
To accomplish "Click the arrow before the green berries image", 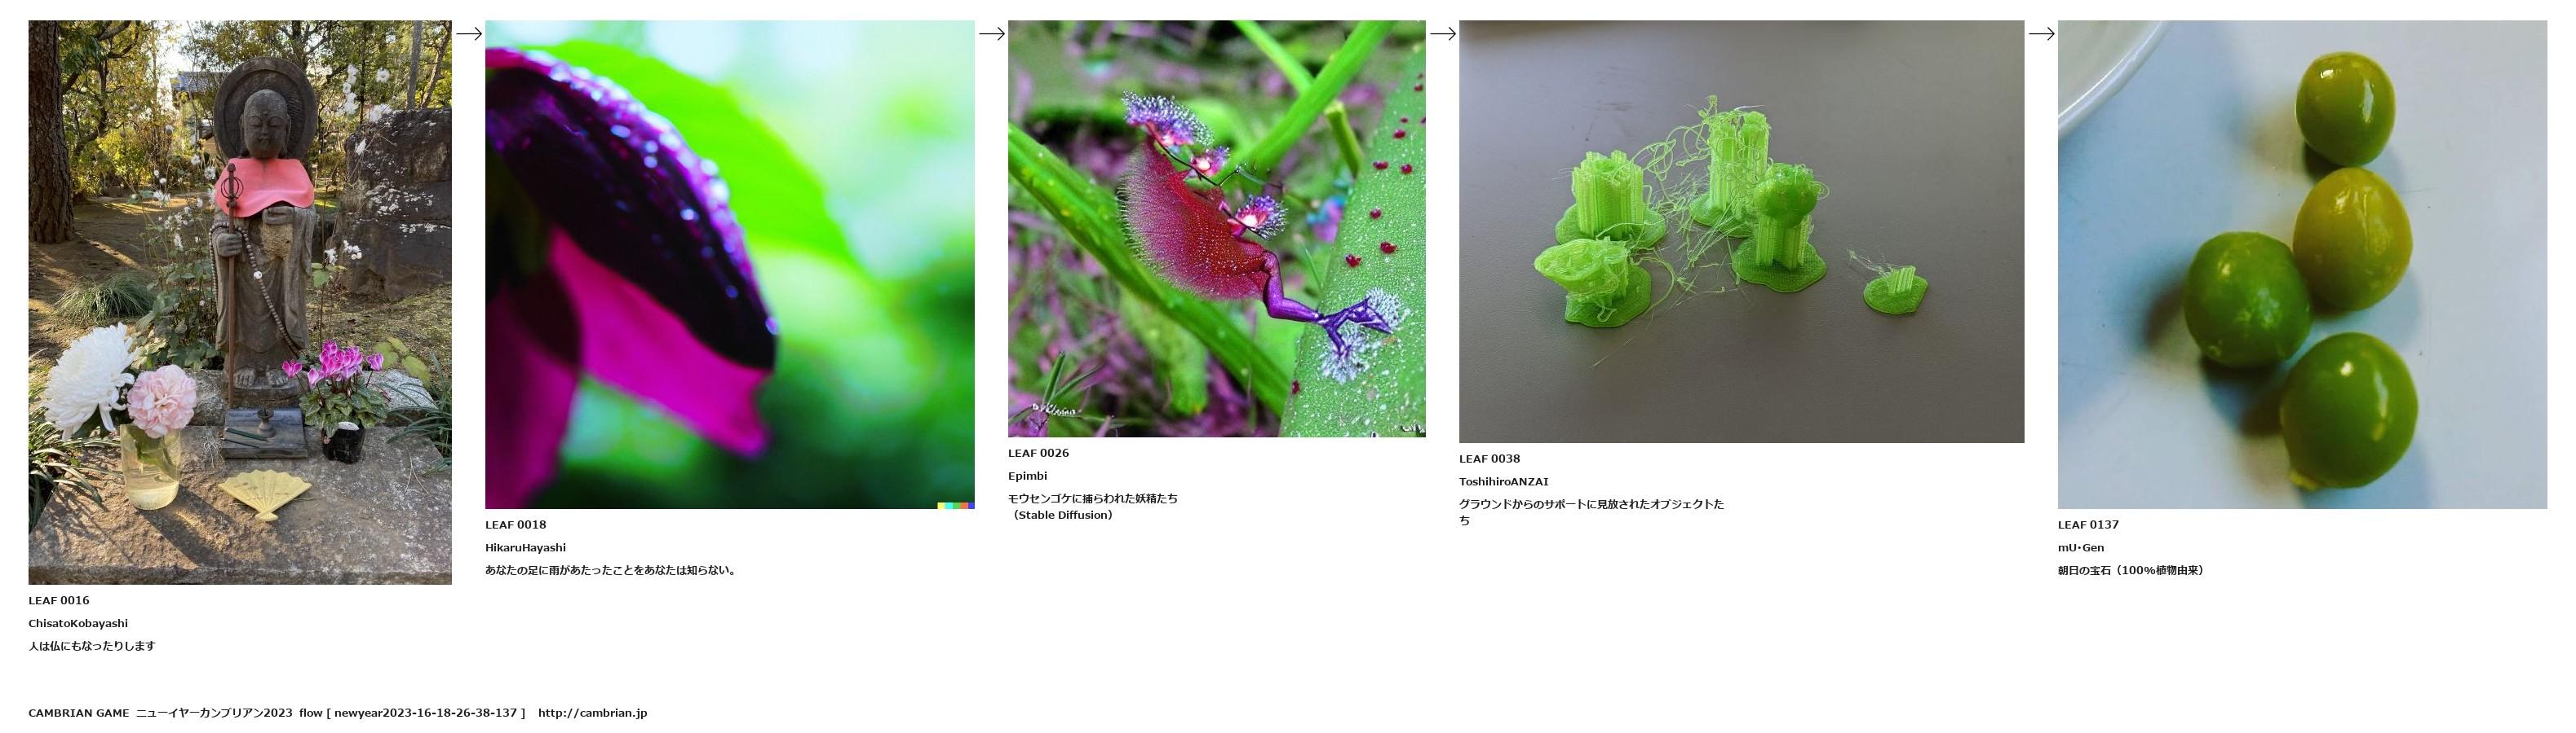I will (x=2041, y=34).
